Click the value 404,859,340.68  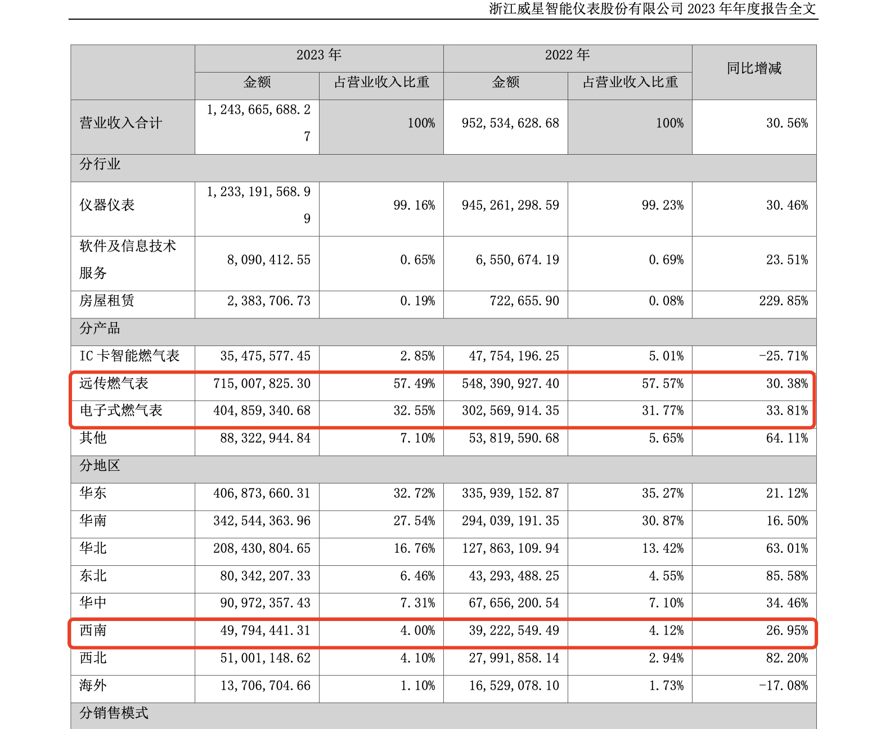262,411
